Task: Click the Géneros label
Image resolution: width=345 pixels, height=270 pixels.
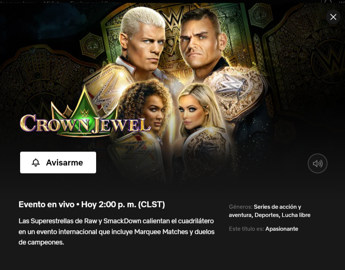Action: (x=240, y=207)
